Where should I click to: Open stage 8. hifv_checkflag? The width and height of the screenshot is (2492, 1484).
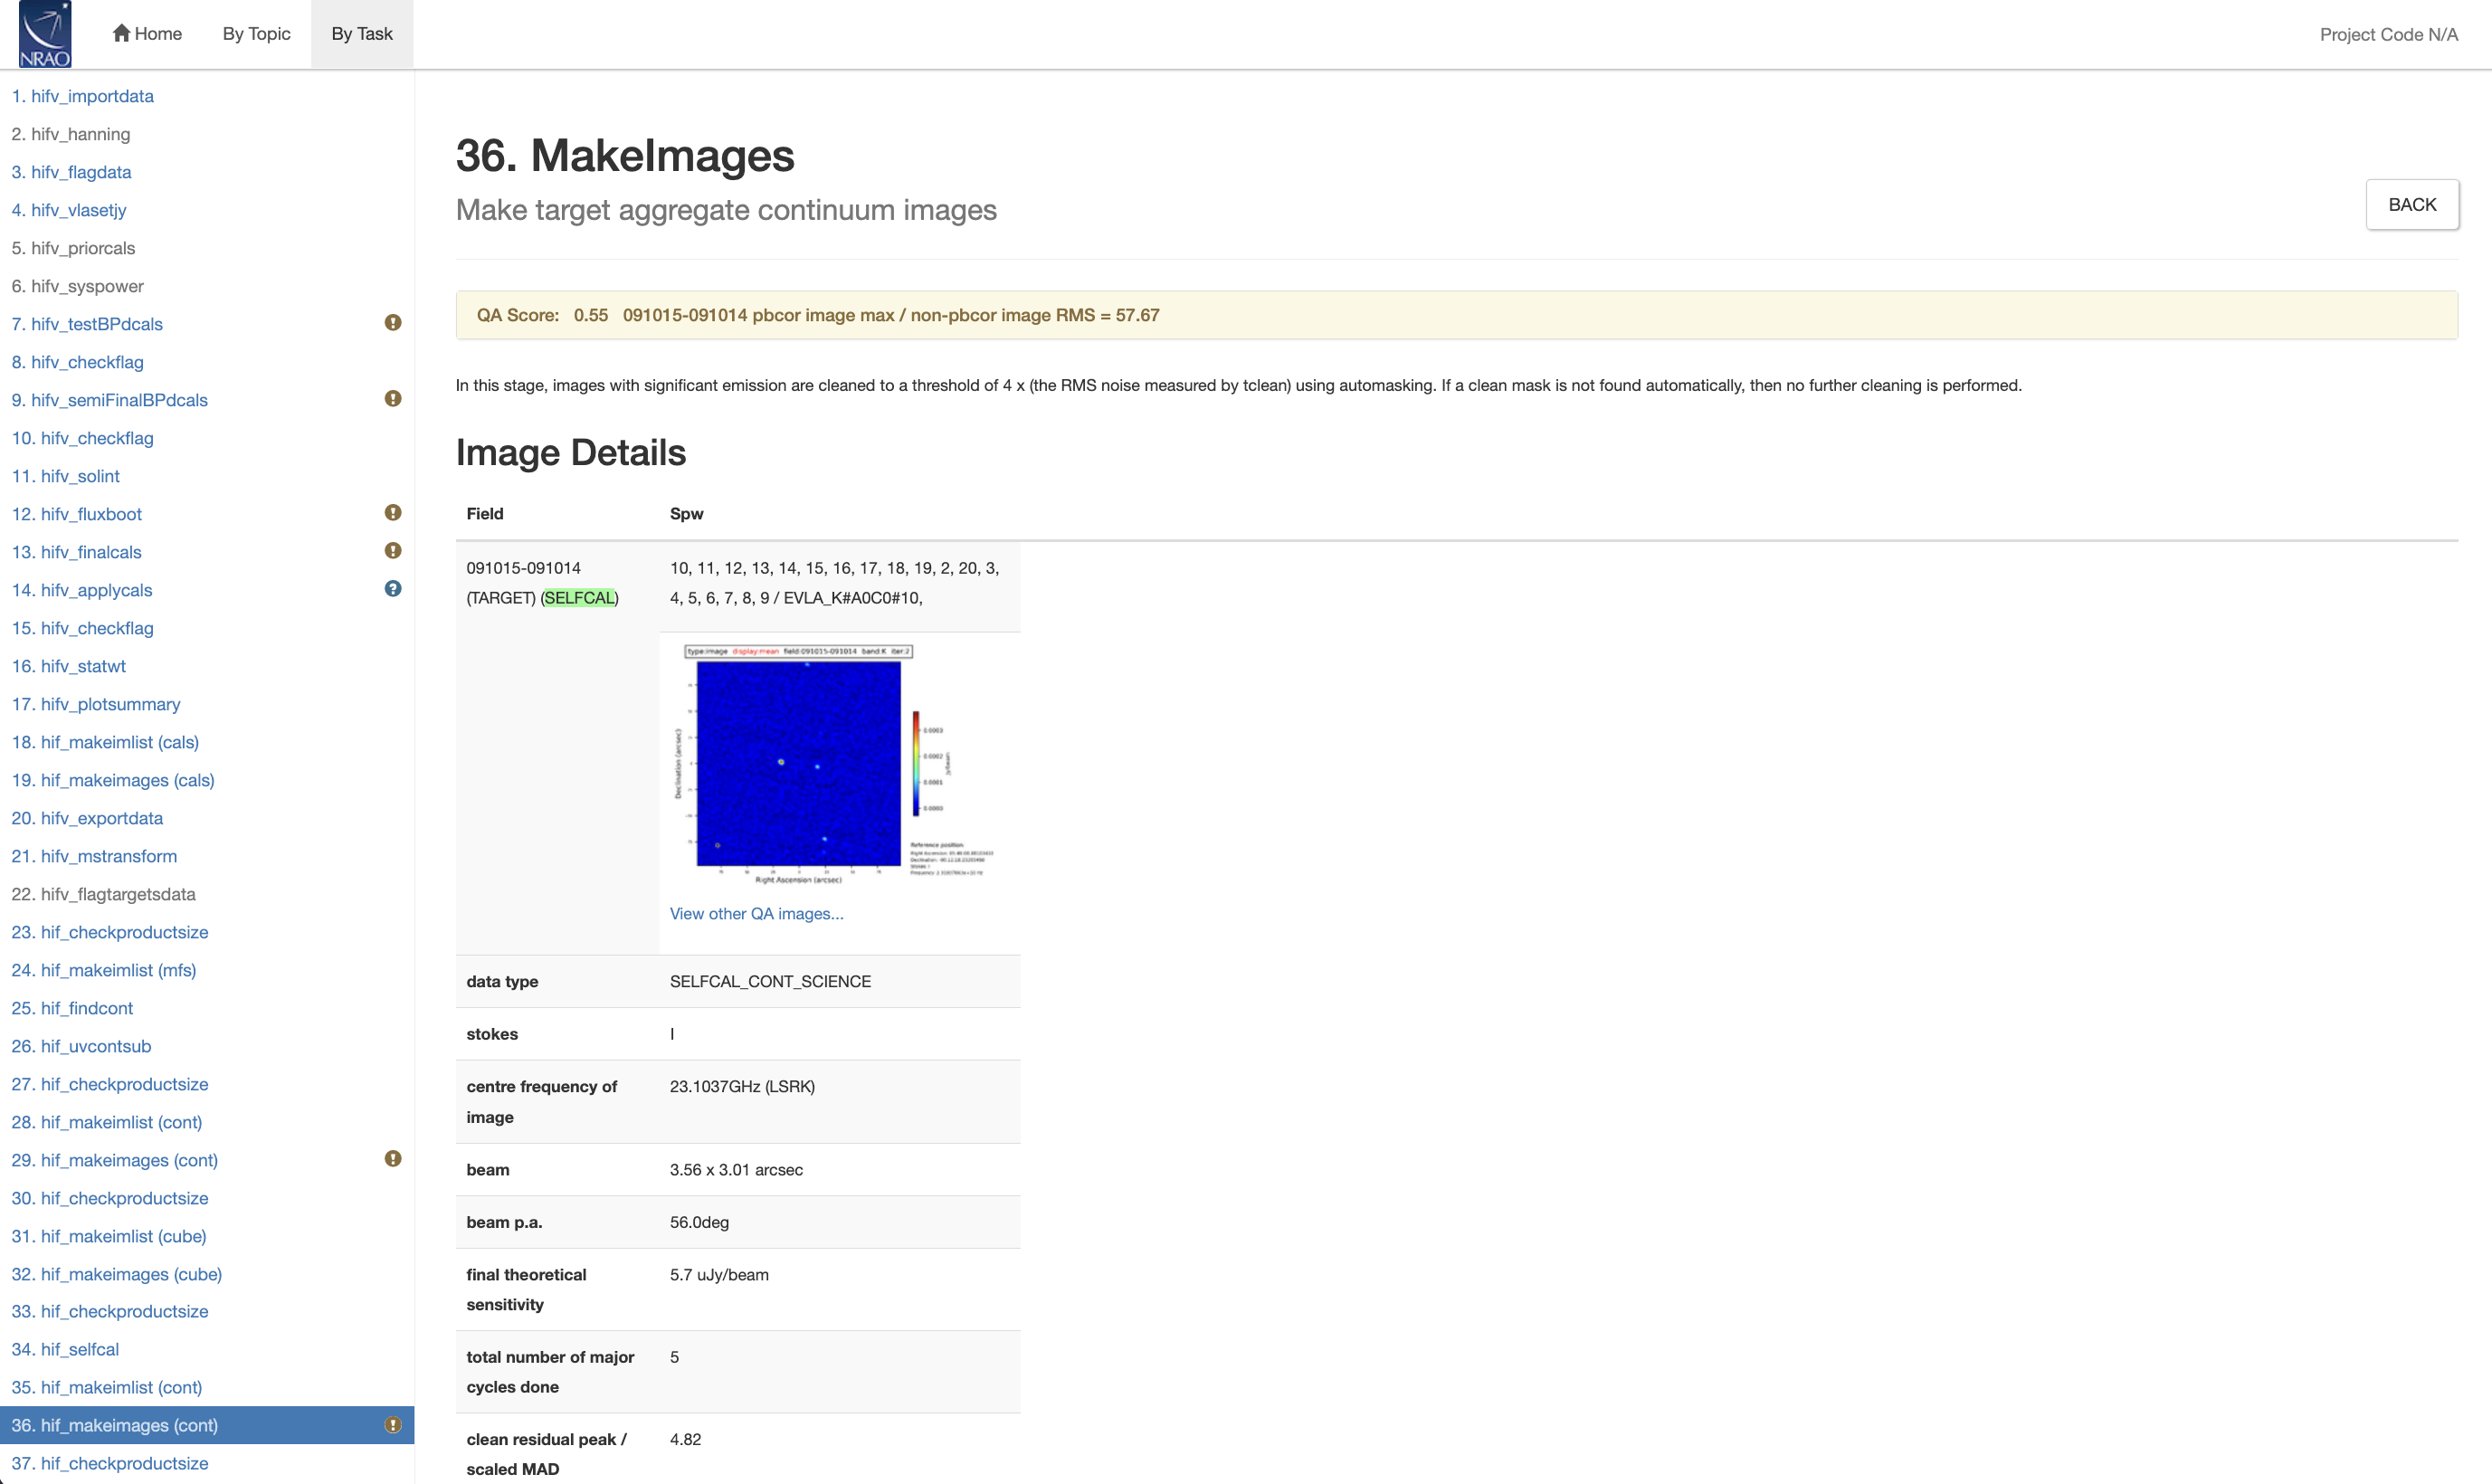[x=77, y=362]
